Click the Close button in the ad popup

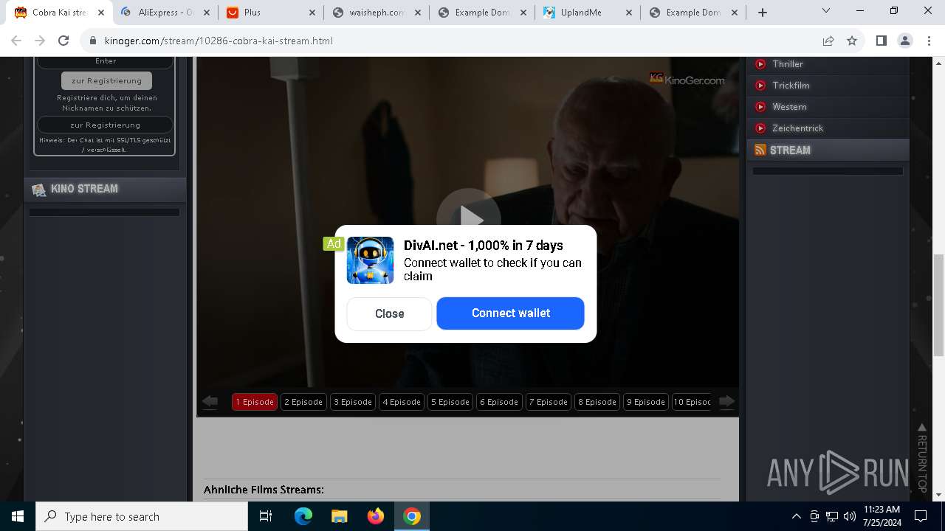pos(389,313)
